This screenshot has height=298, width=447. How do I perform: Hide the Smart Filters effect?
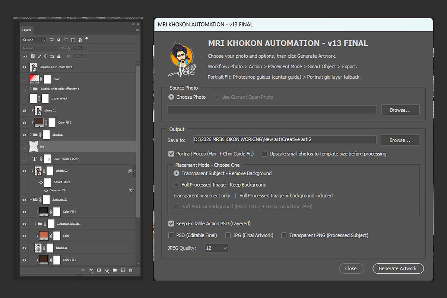coord(41,182)
